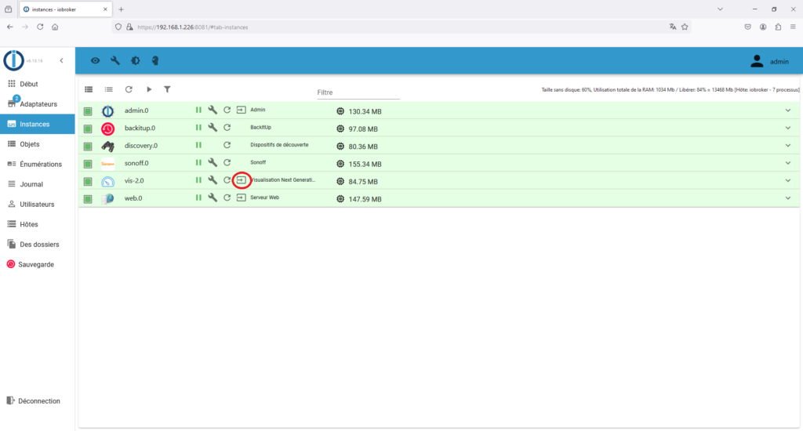The image size is (803, 431).
Task: Click Déconnexion to log out
Action: coord(38,400)
